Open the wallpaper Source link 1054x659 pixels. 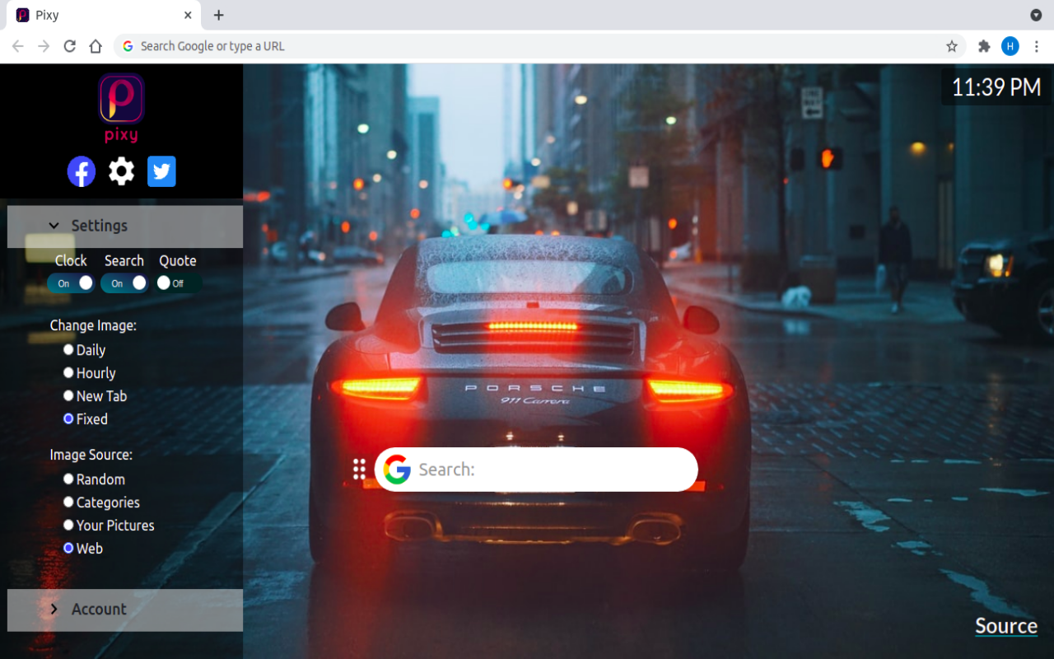pyautogui.click(x=1005, y=626)
